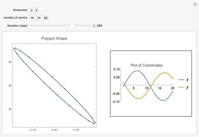The image size is (199, 137).
Task: Click the 0.10 axis label on coordinates plot
Action: pos(116,69)
